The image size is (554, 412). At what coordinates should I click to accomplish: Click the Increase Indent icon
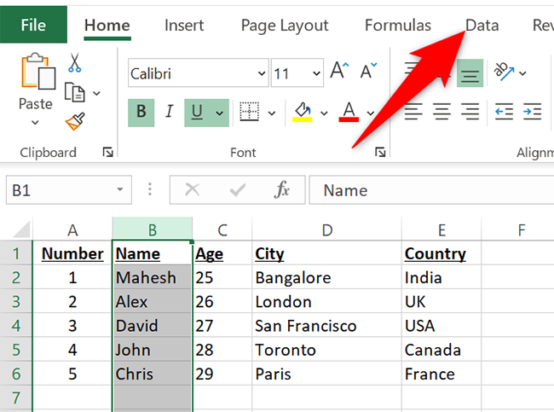[x=533, y=112]
